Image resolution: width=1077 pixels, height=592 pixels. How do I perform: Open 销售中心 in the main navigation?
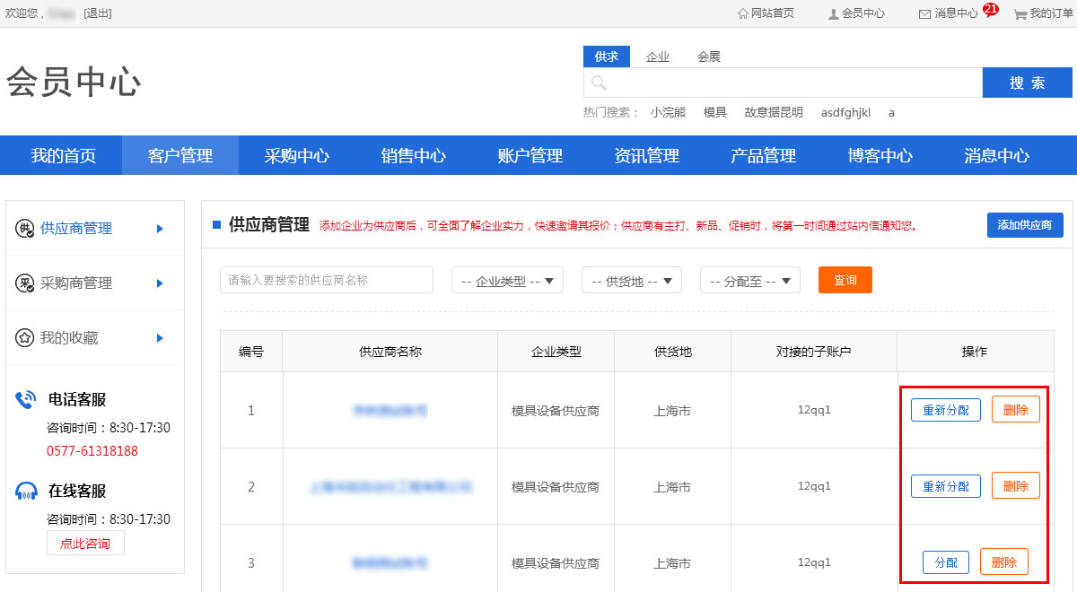[414, 155]
